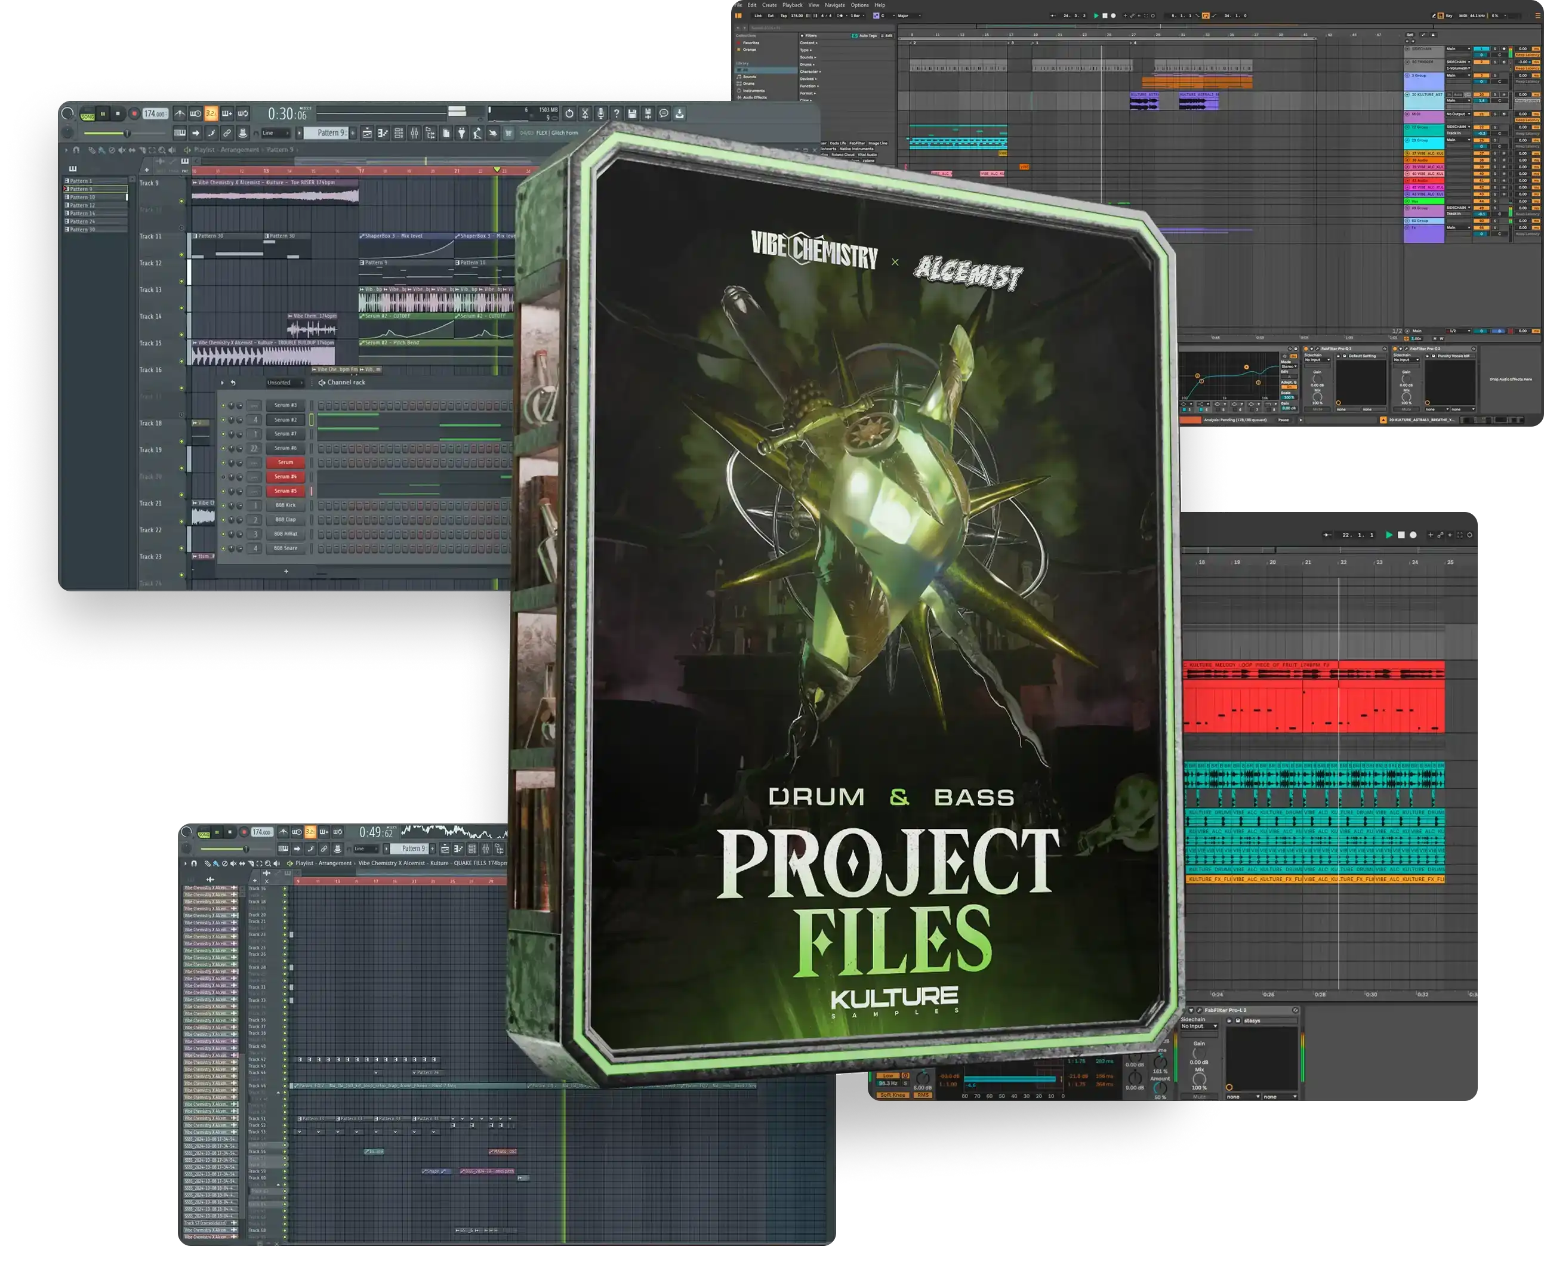Toggle Ableton Link button

click(758, 16)
